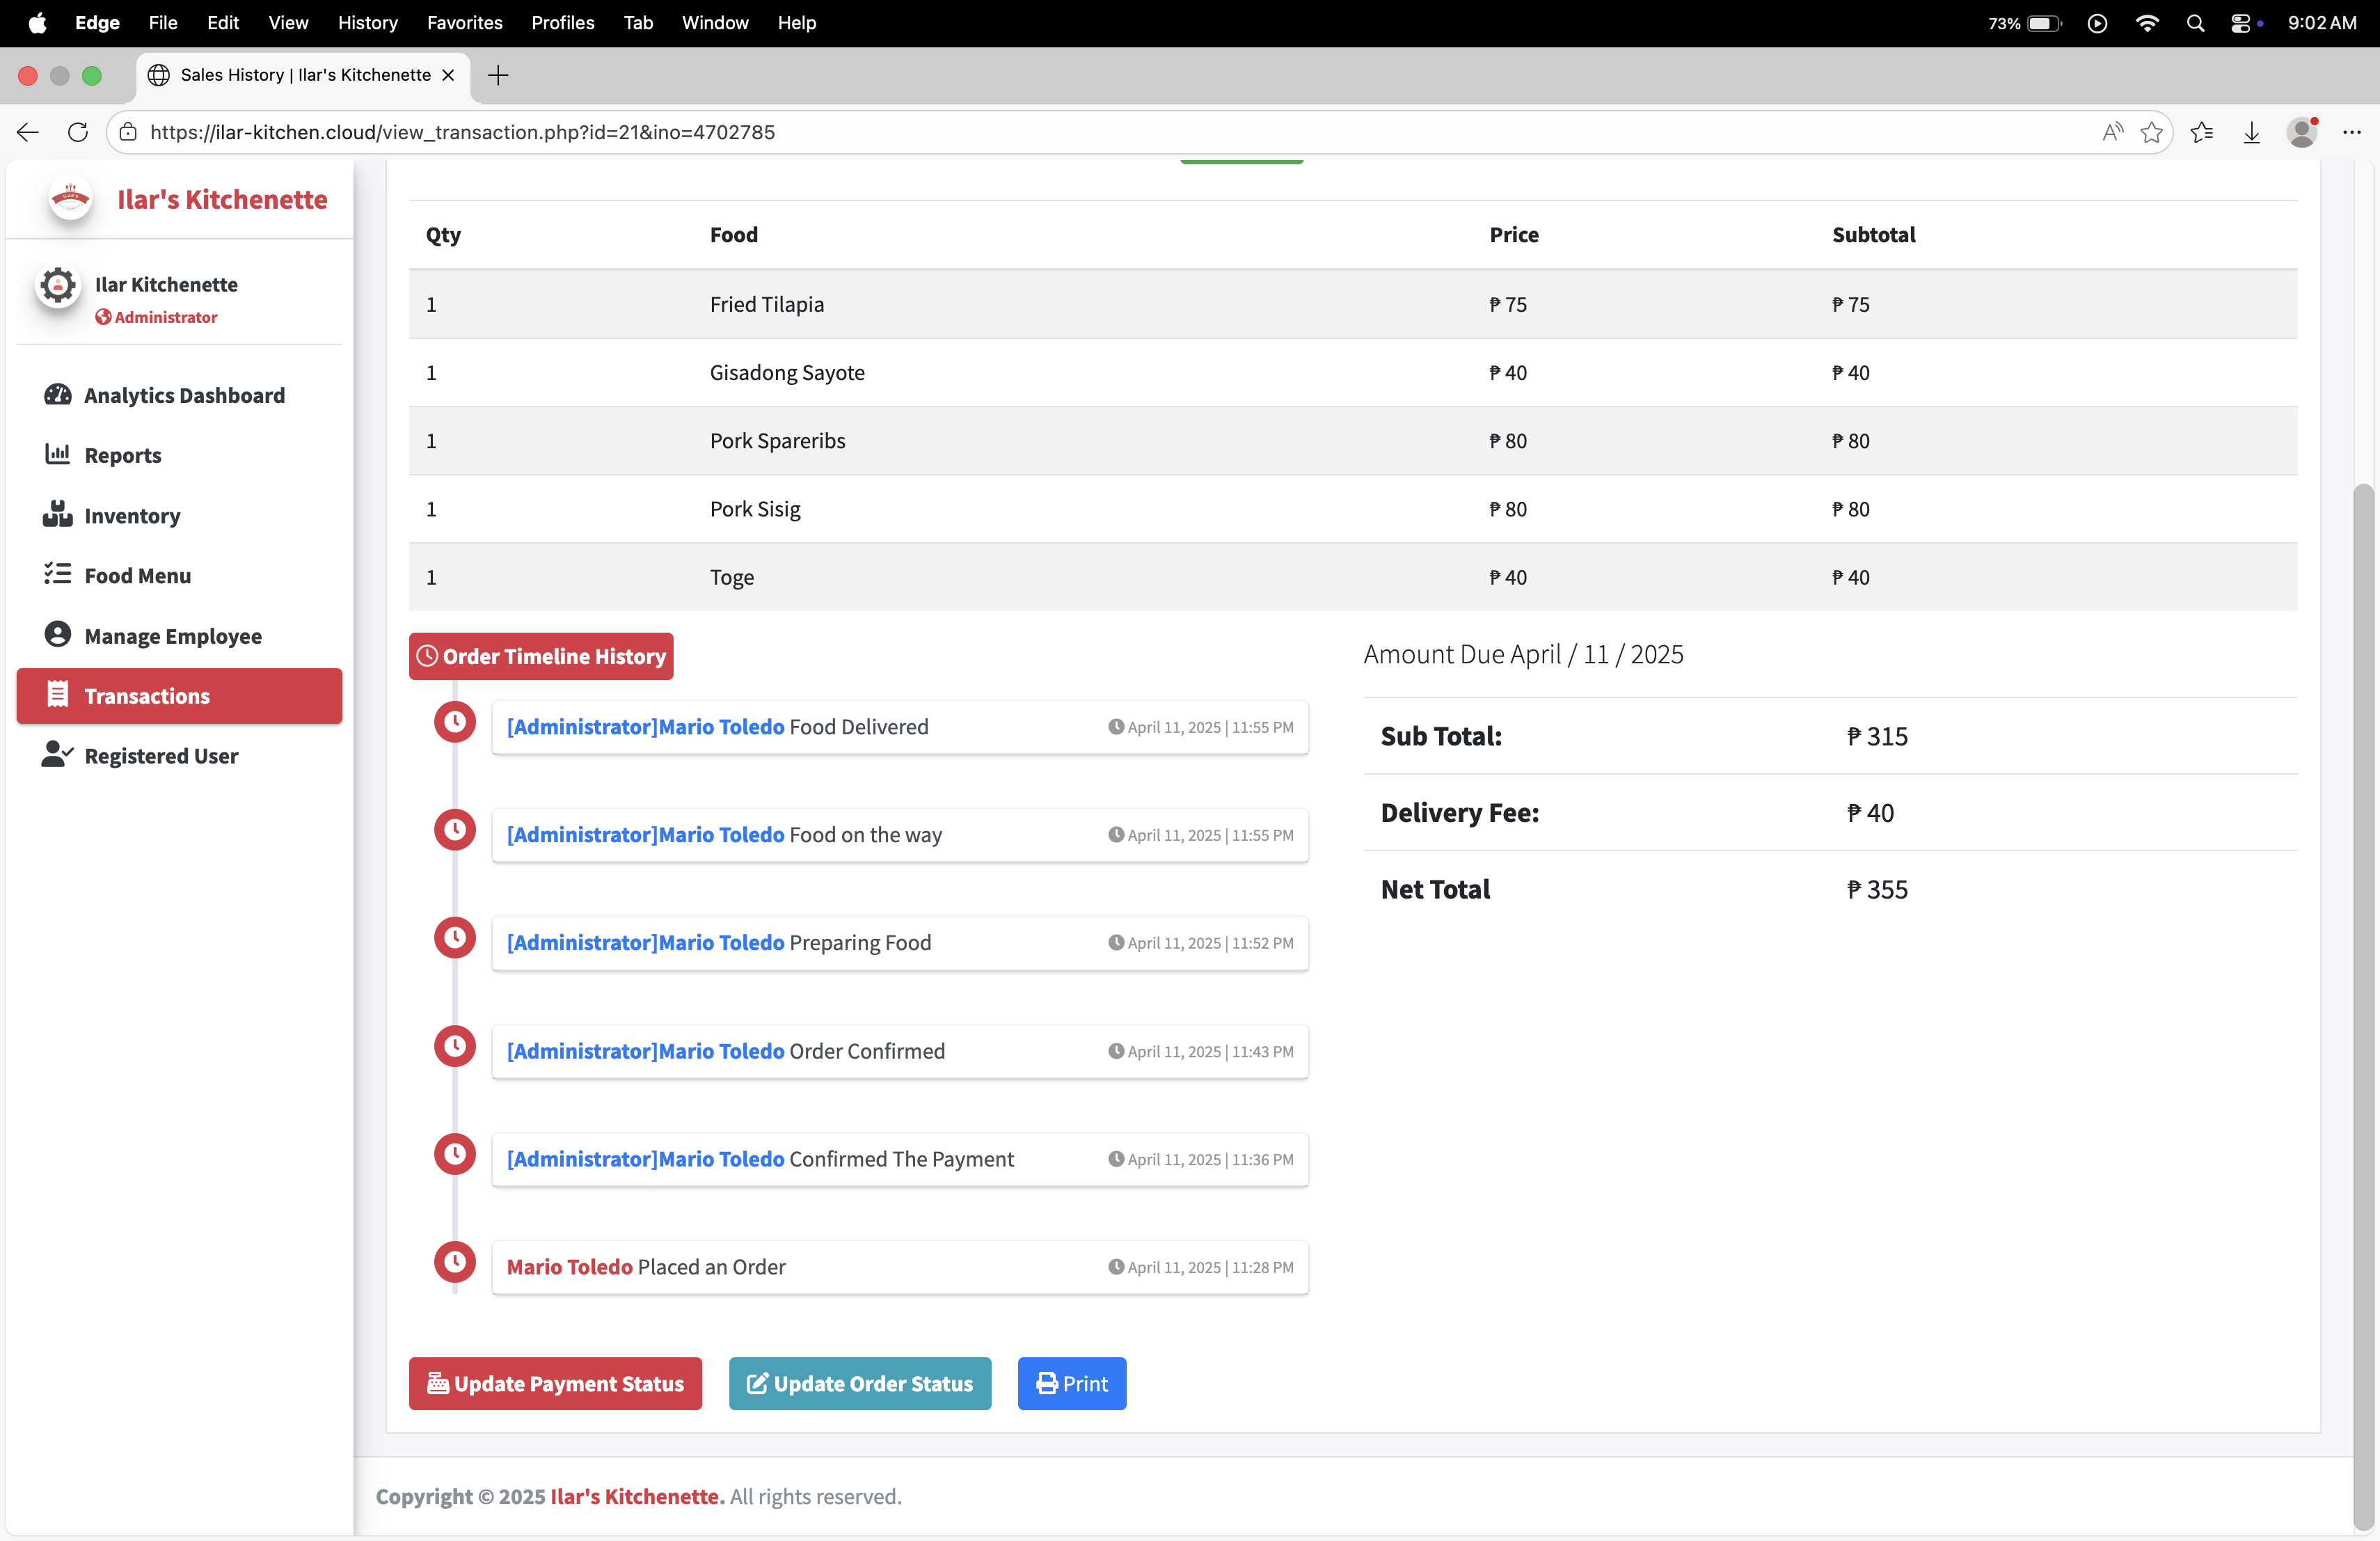The width and height of the screenshot is (2380, 1541).
Task: Click the Manage Employee user icon
Action: [57, 634]
